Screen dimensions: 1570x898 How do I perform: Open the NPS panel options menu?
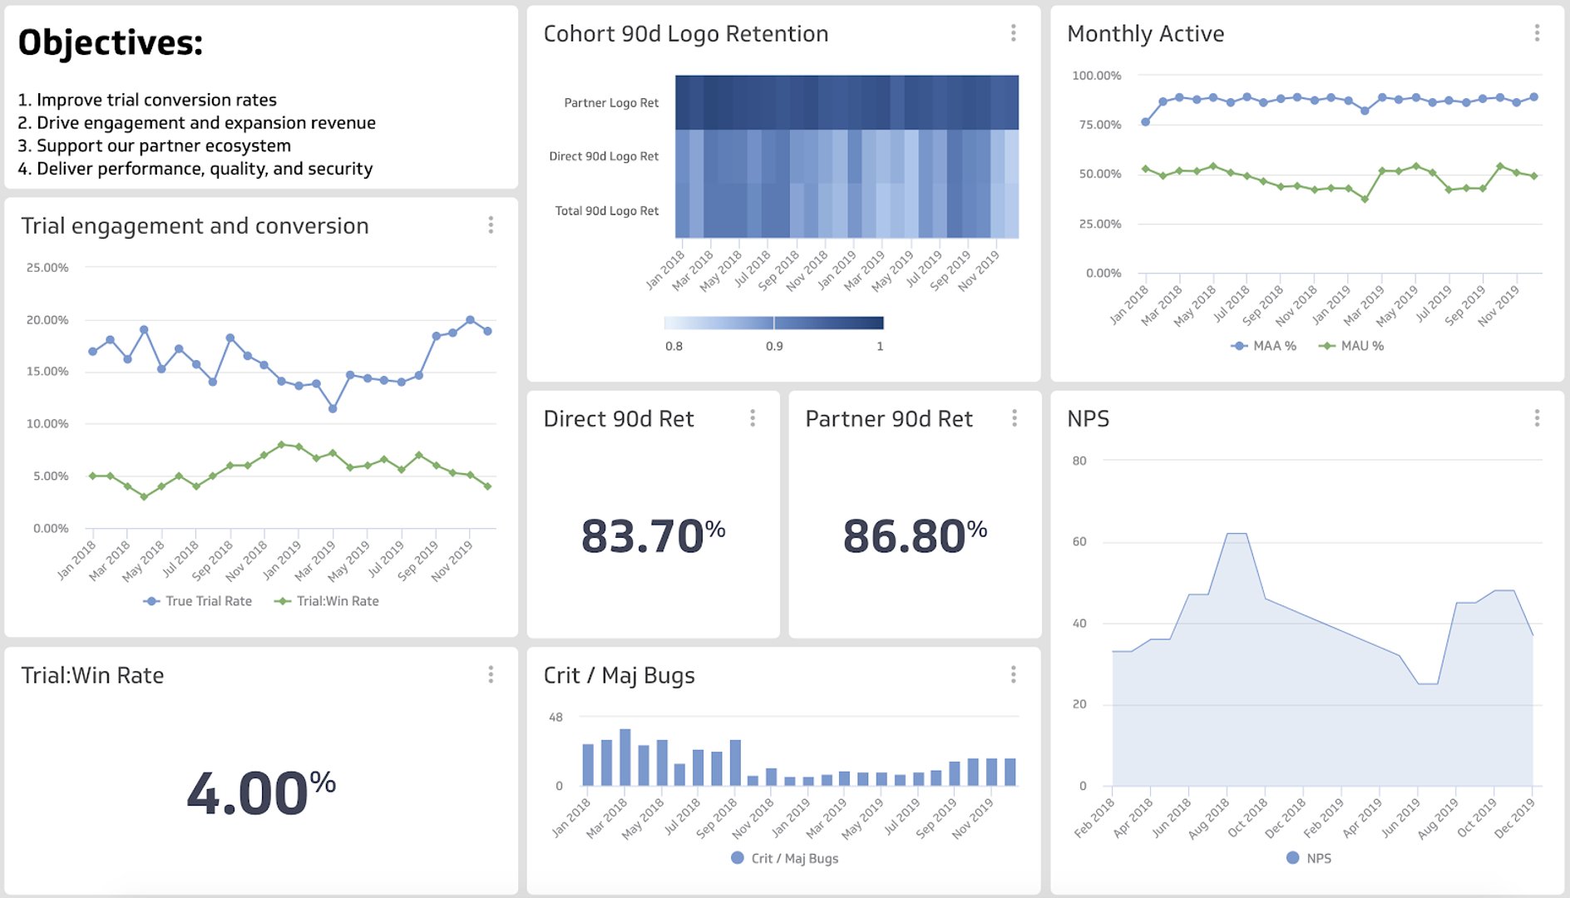click(x=1538, y=418)
